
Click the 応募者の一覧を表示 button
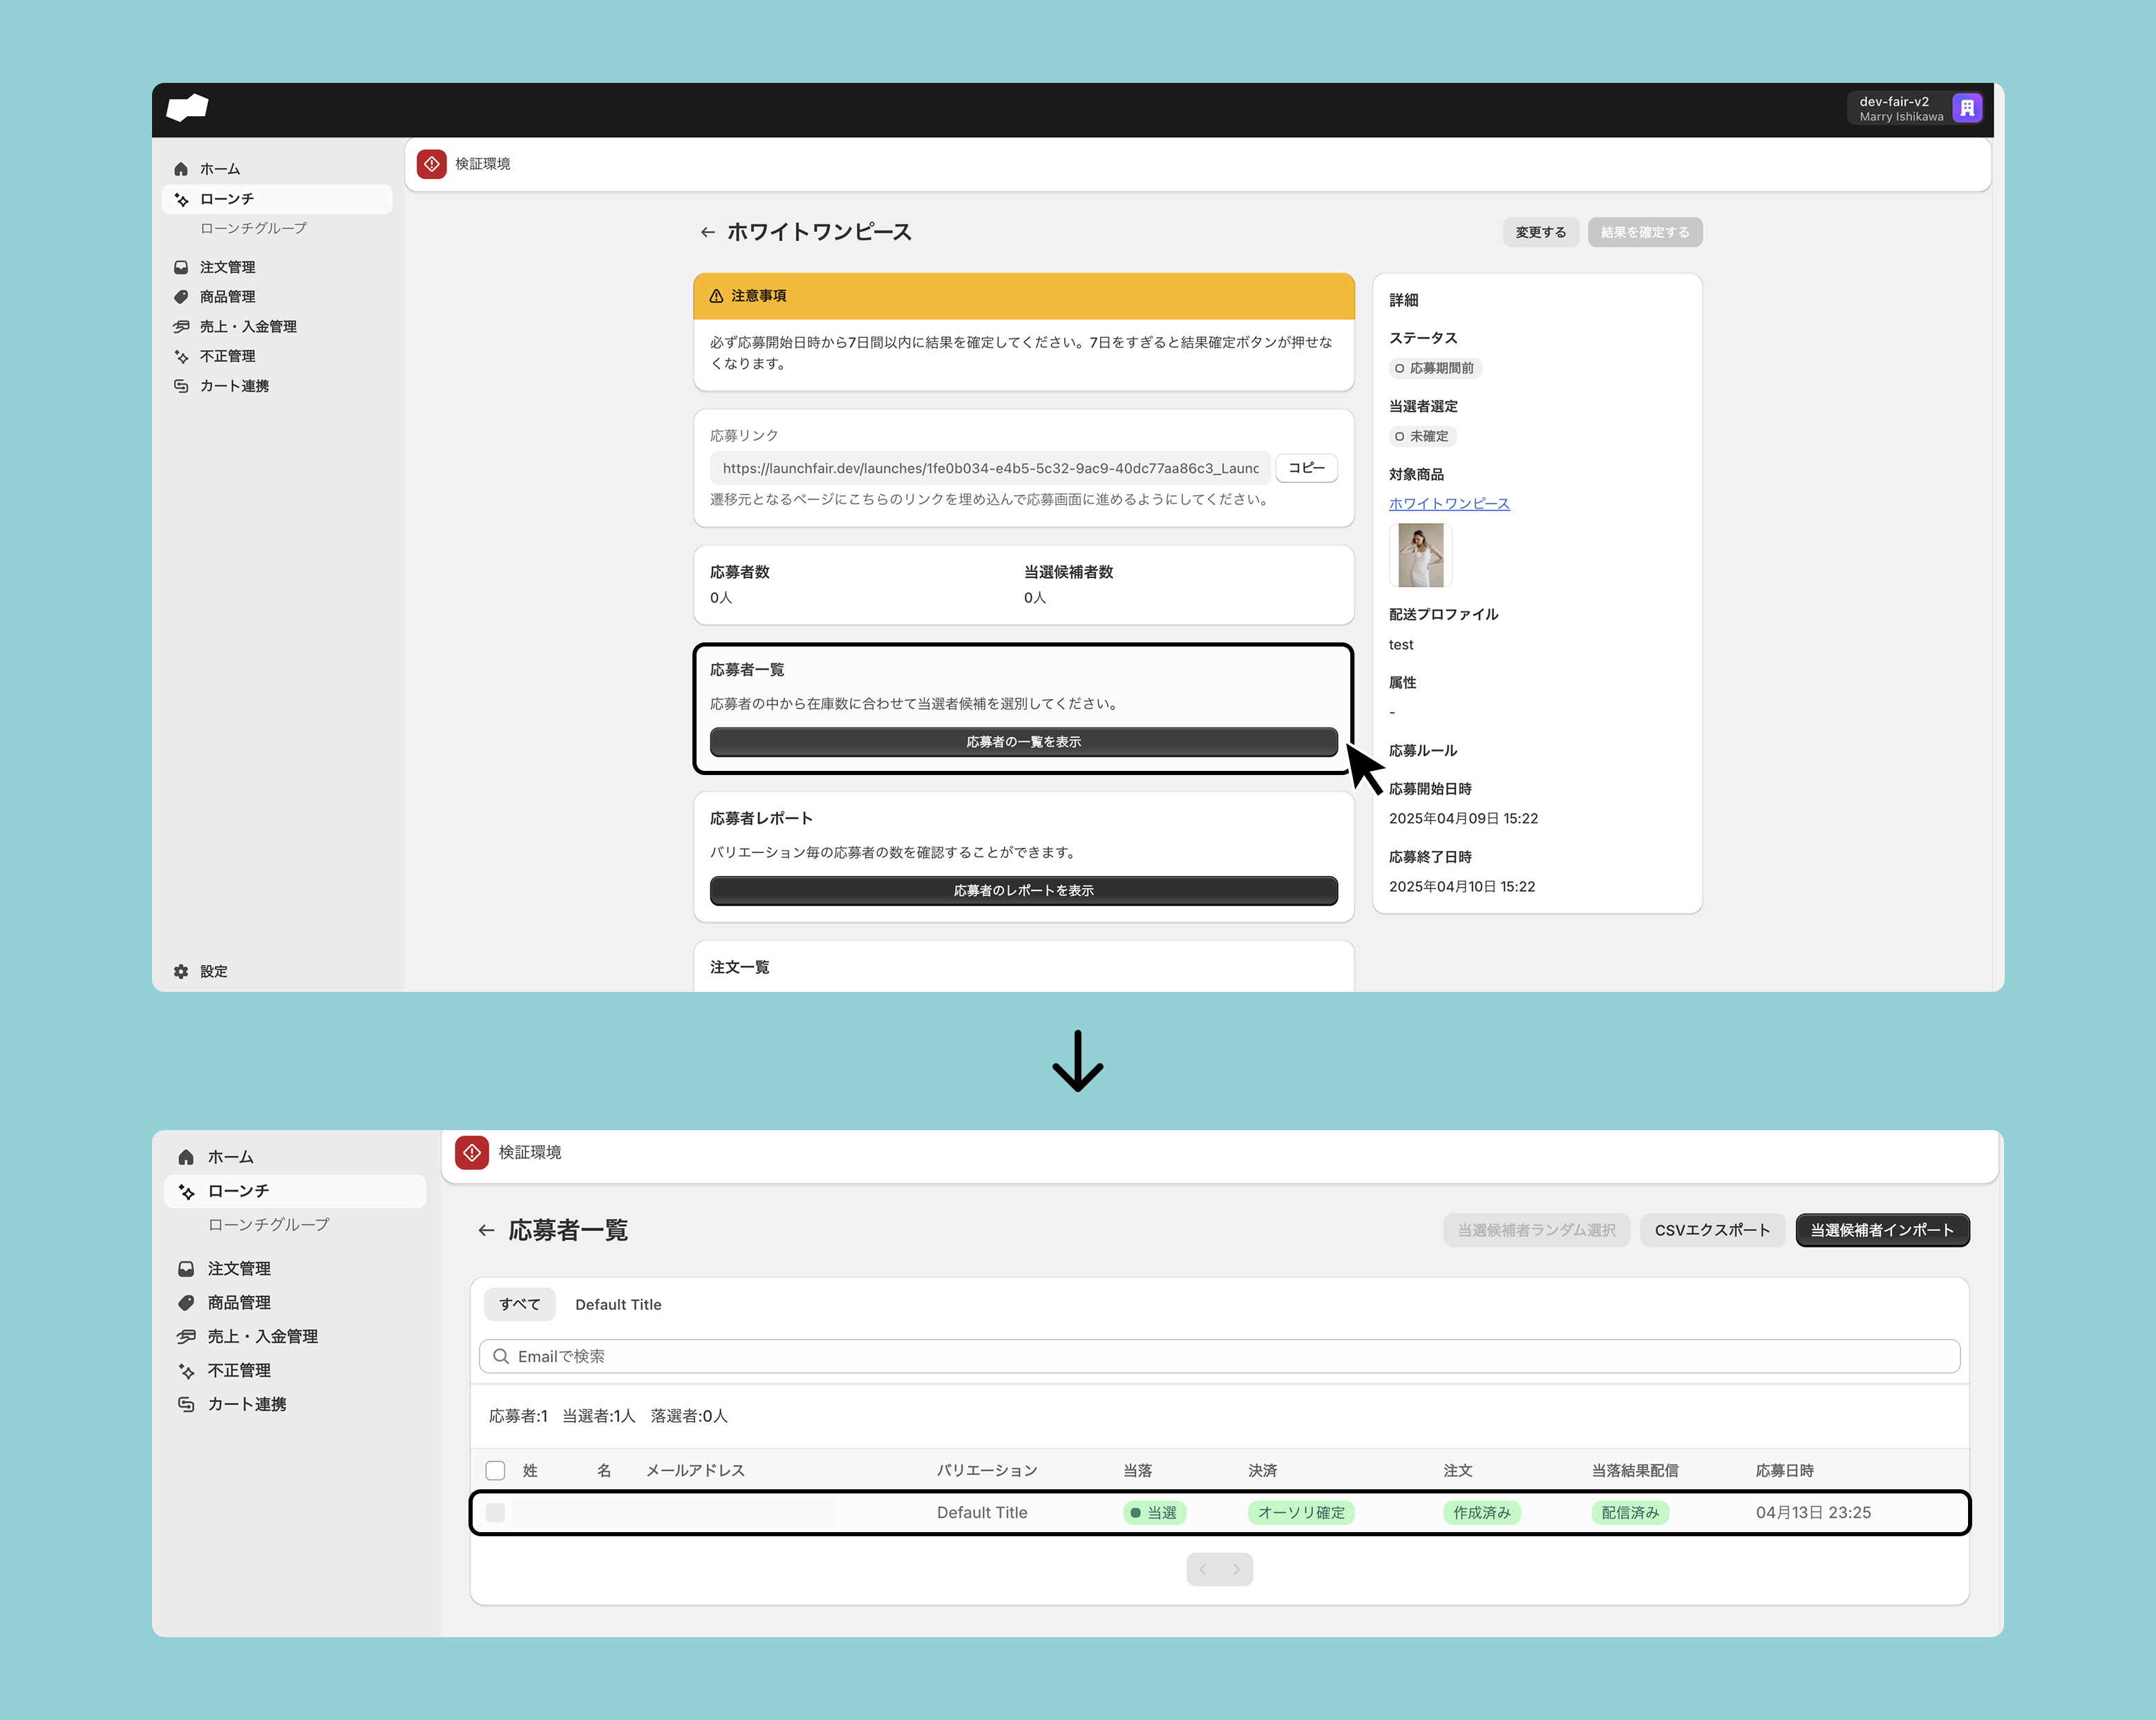pyautogui.click(x=1023, y=742)
